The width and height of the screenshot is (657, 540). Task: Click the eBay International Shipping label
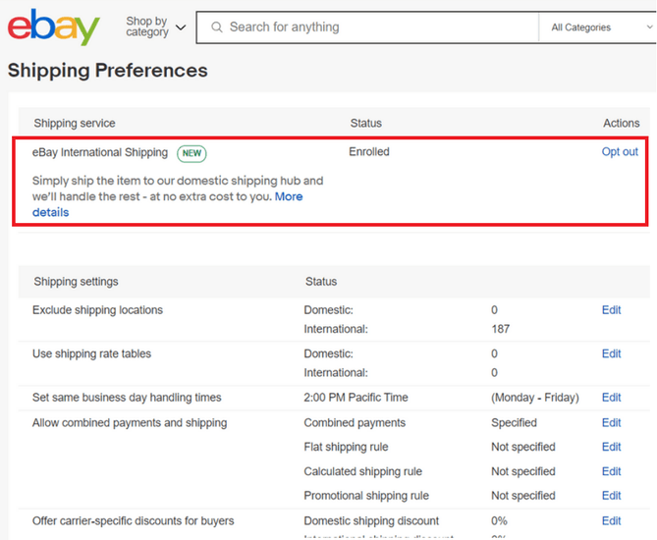(x=100, y=152)
